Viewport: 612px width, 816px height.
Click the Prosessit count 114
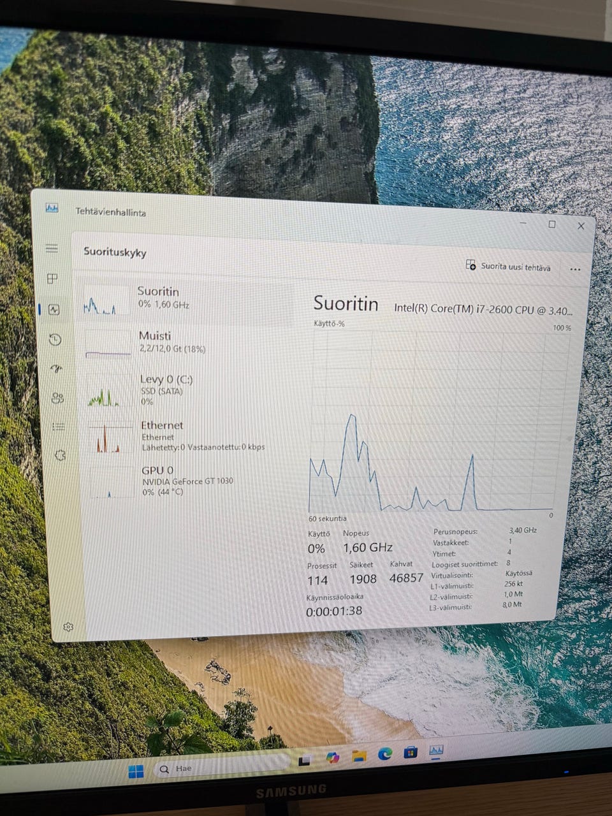point(317,579)
